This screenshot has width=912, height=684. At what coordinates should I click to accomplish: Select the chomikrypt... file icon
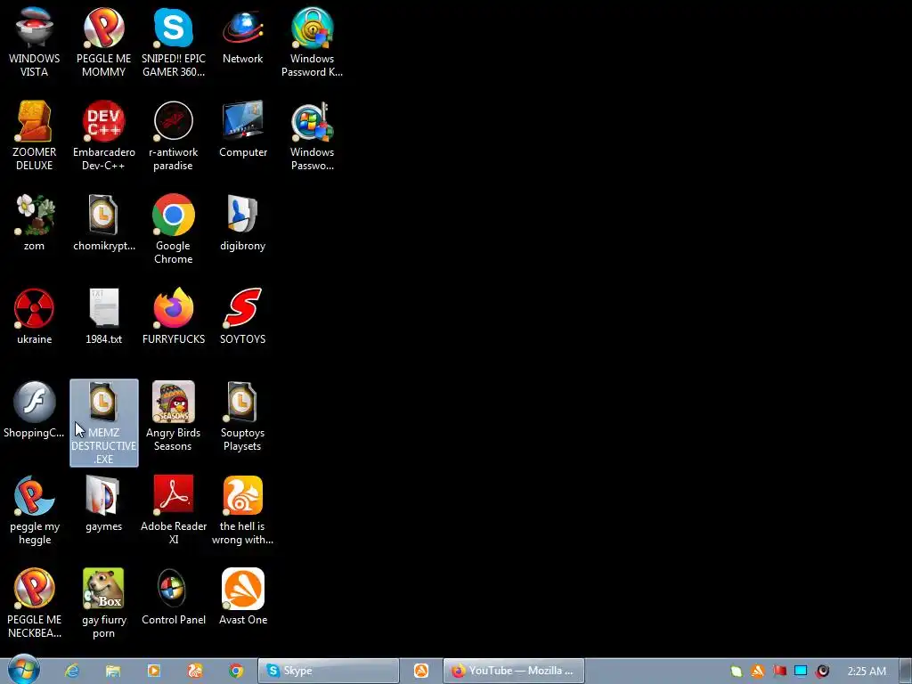click(x=103, y=223)
